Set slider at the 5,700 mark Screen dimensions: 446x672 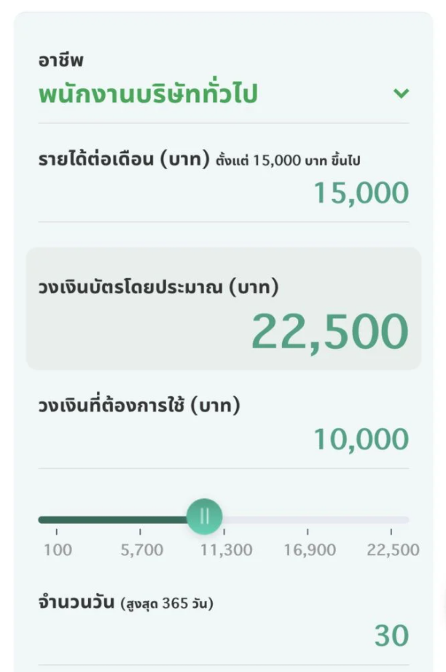click(x=140, y=520)
